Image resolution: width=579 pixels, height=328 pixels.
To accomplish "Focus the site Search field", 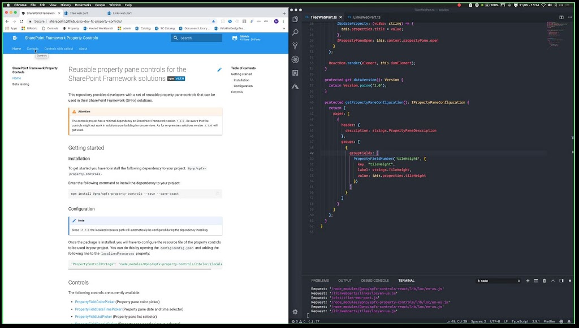I will pos(196,38).
